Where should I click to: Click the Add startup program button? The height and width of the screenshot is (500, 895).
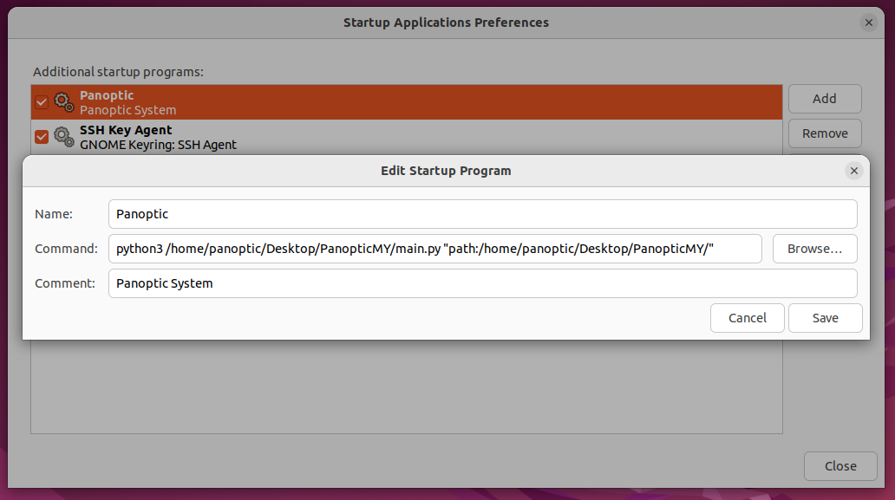click(825, 99)
